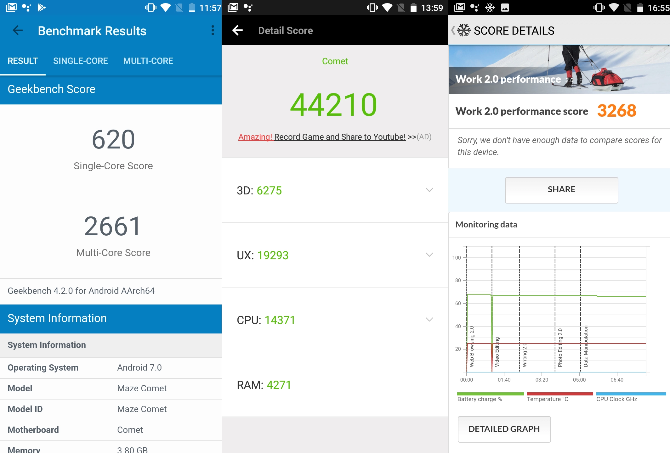Tap the SHARE button

point(561,190)
